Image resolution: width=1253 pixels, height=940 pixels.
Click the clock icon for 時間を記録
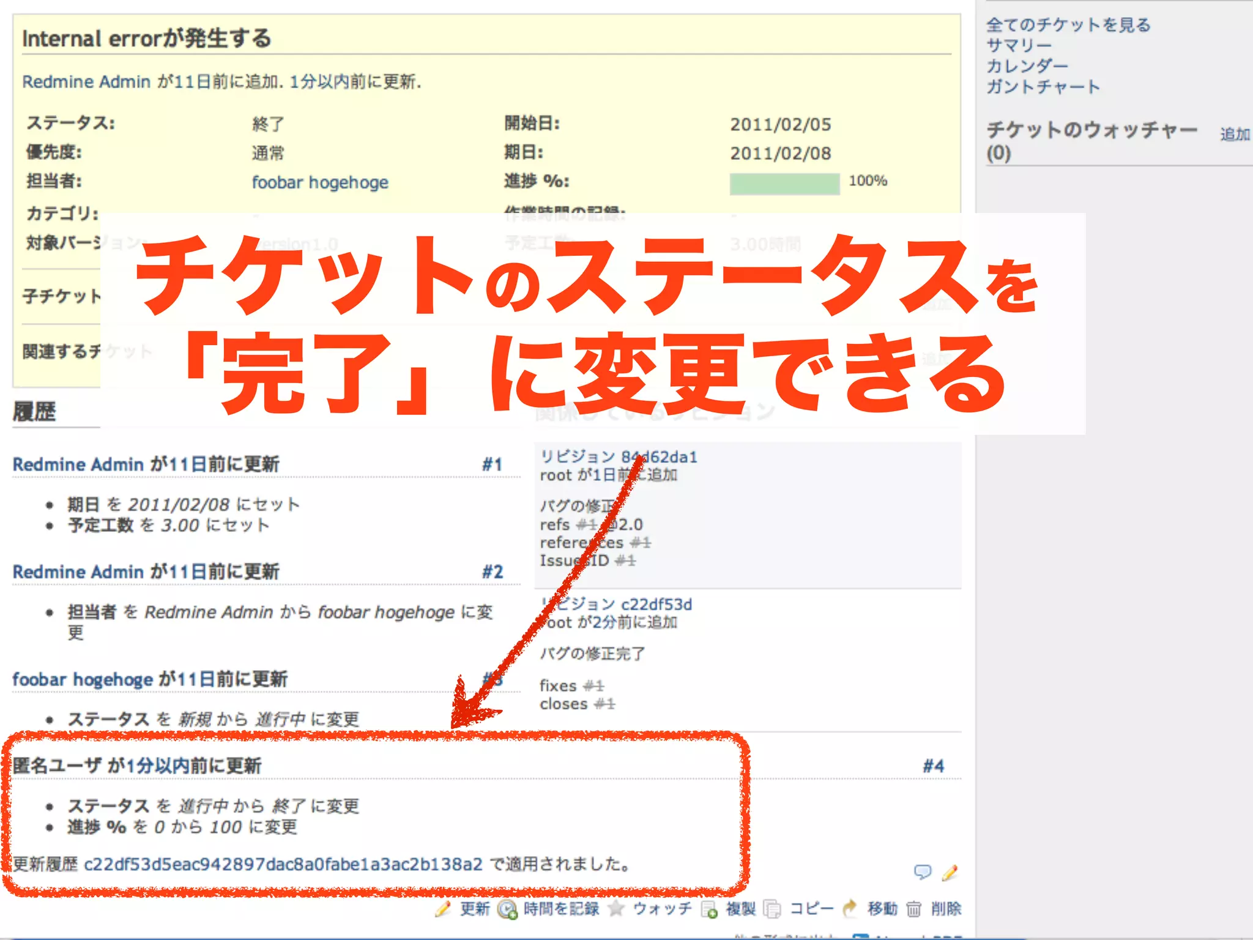(507, 909)
